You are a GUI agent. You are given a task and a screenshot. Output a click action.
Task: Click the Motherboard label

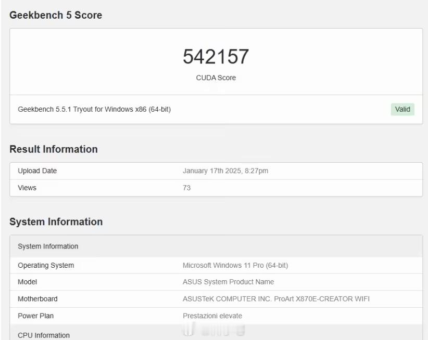[37, 299]
